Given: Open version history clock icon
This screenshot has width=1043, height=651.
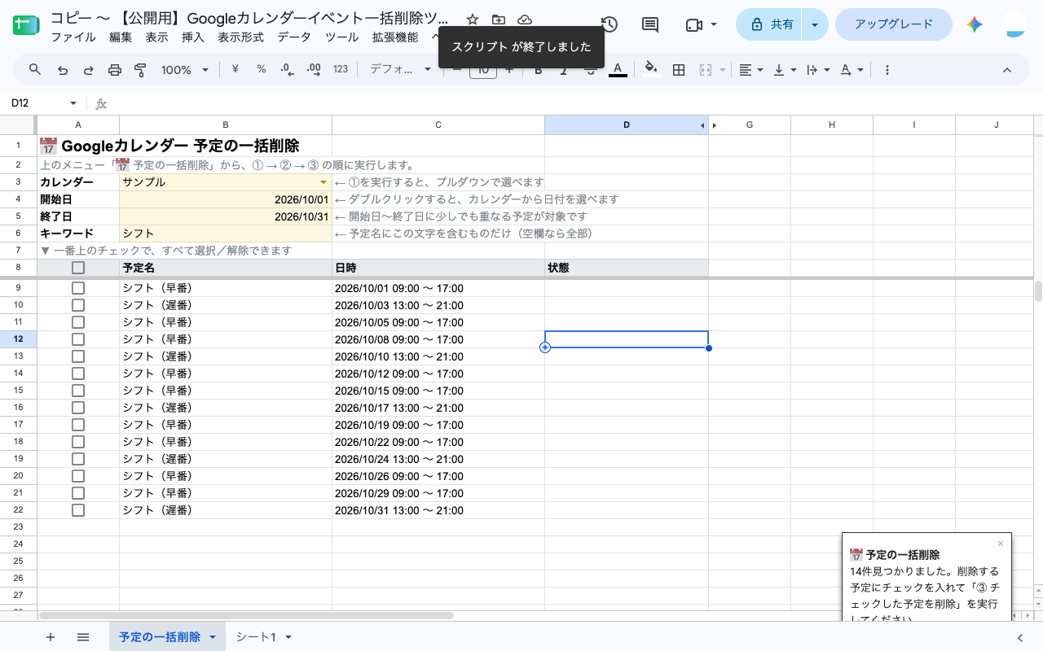Looking at the screenshot, I should coord(609,24).
